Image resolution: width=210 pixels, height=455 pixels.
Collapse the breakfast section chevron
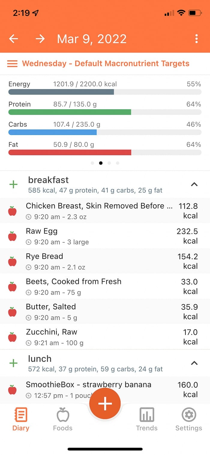[195, 184]
